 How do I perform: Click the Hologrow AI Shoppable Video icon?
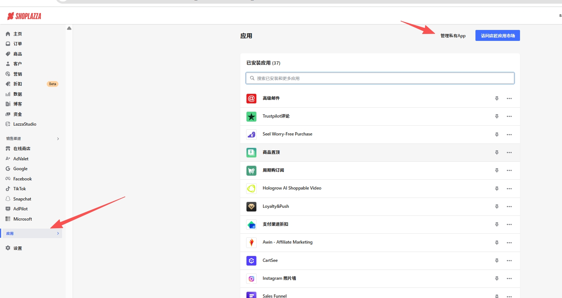coord(251,188)
